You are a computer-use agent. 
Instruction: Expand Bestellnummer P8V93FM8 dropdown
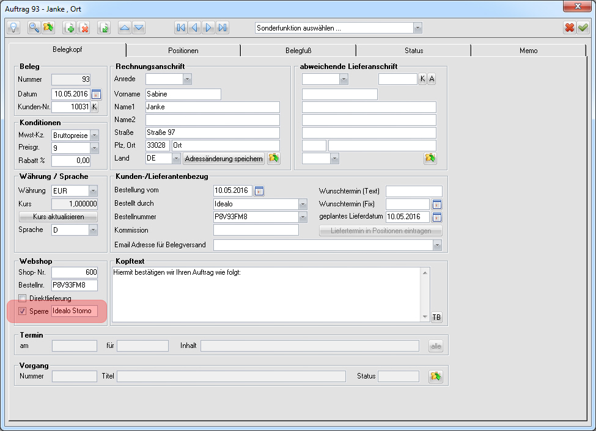point(303,217)
